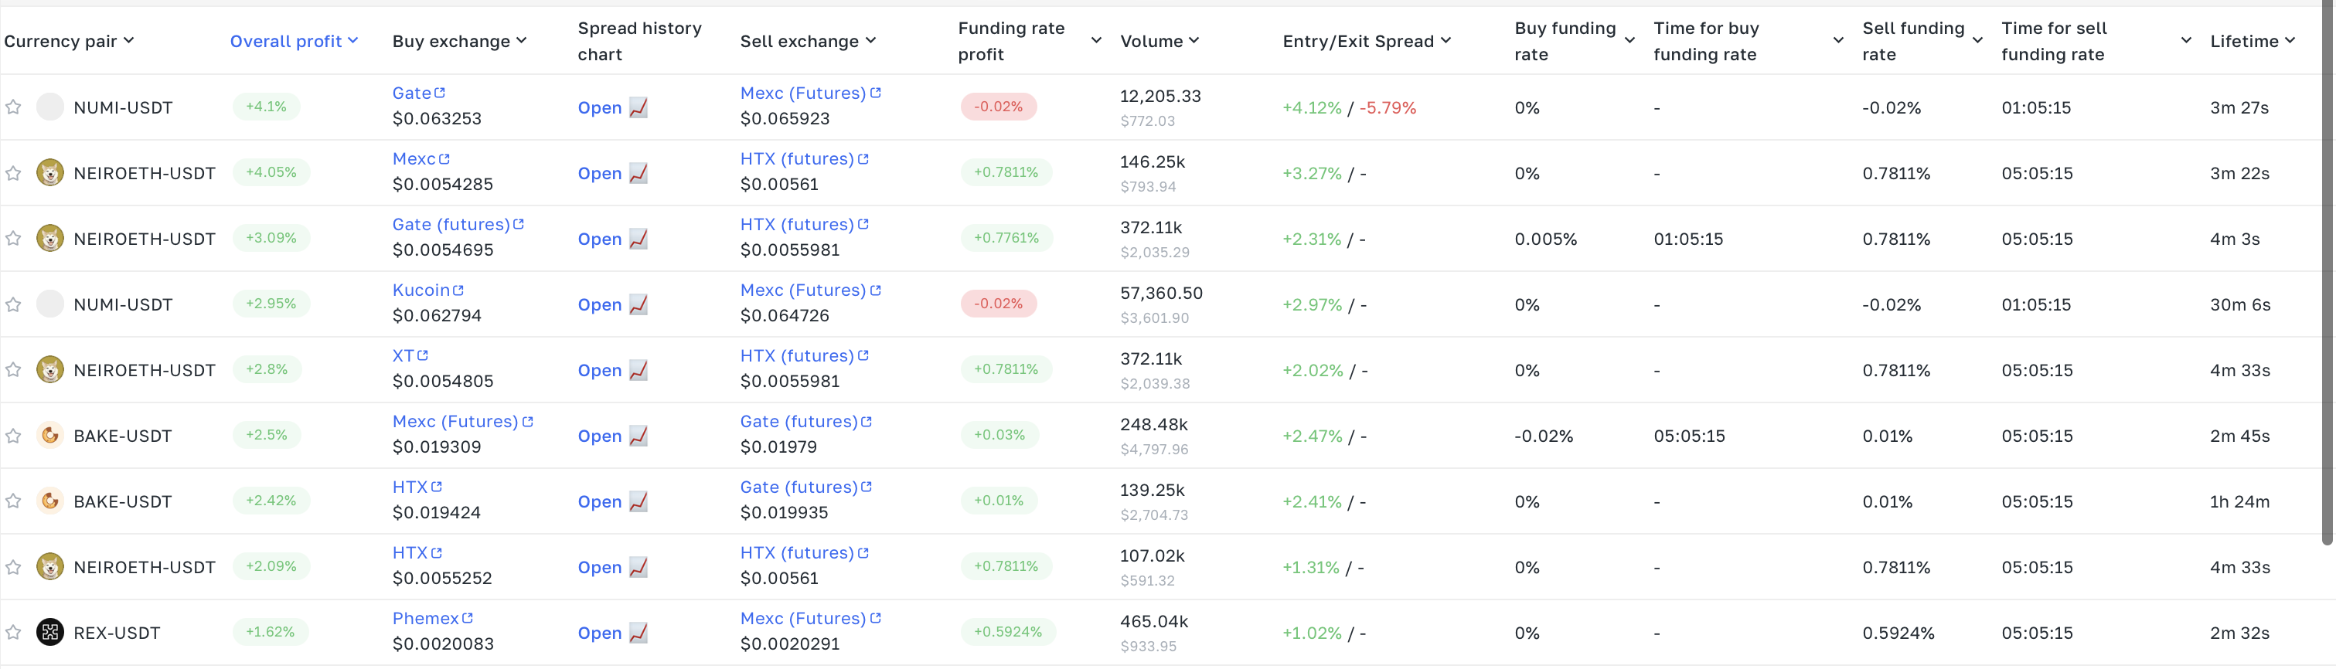2336x669 pixels.
Task: Open external link icon next to Phemex
Action: (x=468, y=618)
